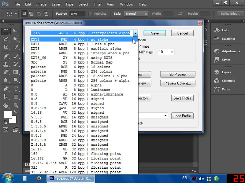The height and width of the screenshot is (183, 245).
Task: Open Preview Options
Action: point(178,83)
